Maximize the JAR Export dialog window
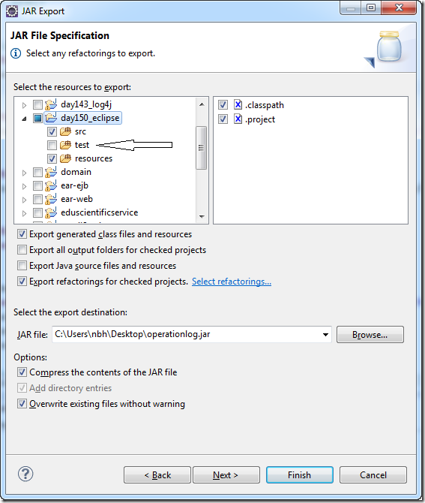 point(371,8)
